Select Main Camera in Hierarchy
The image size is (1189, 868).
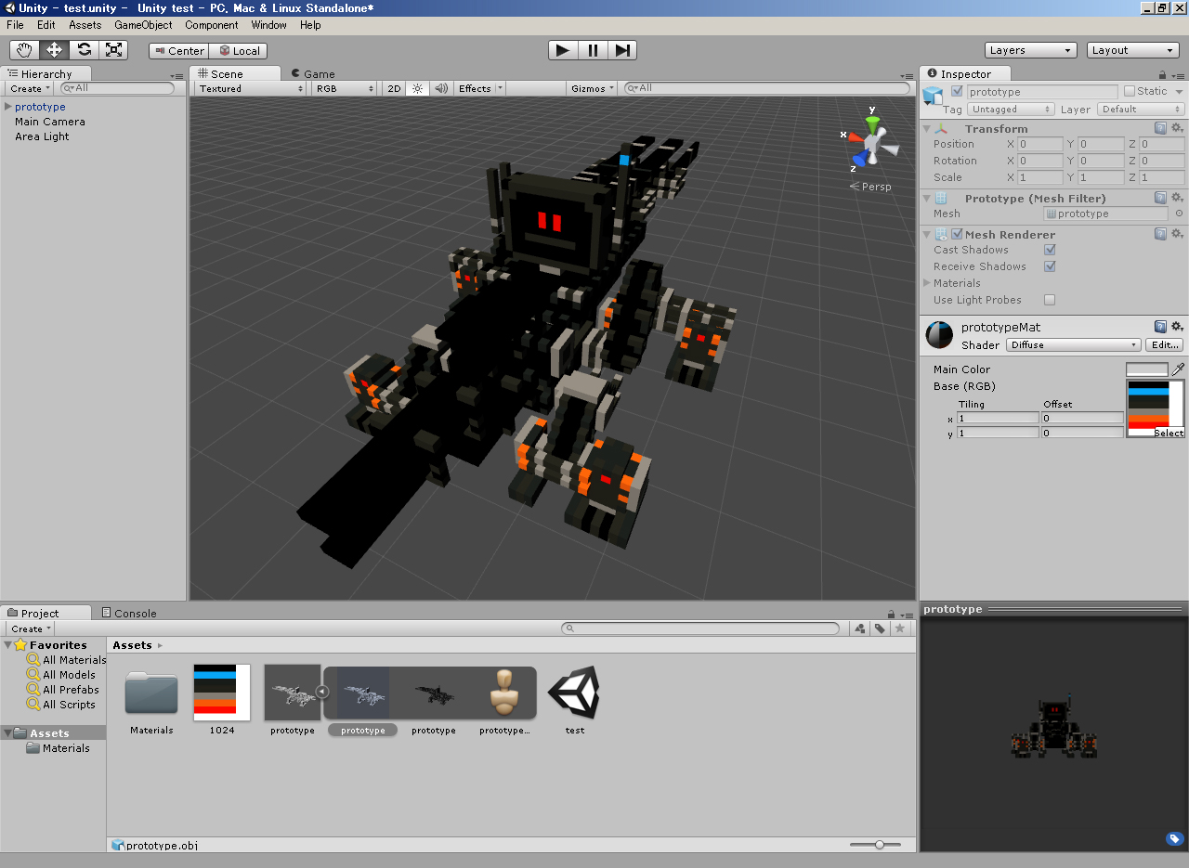click(x=50, y=122)
